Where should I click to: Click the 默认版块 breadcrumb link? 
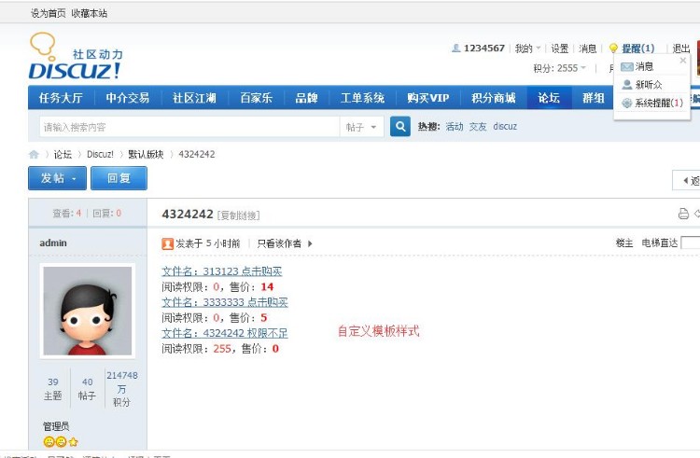tap(146, 154)
